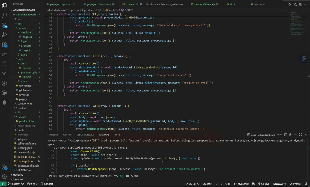
Task: Click the code minimap overview
Action: [298, 24]
